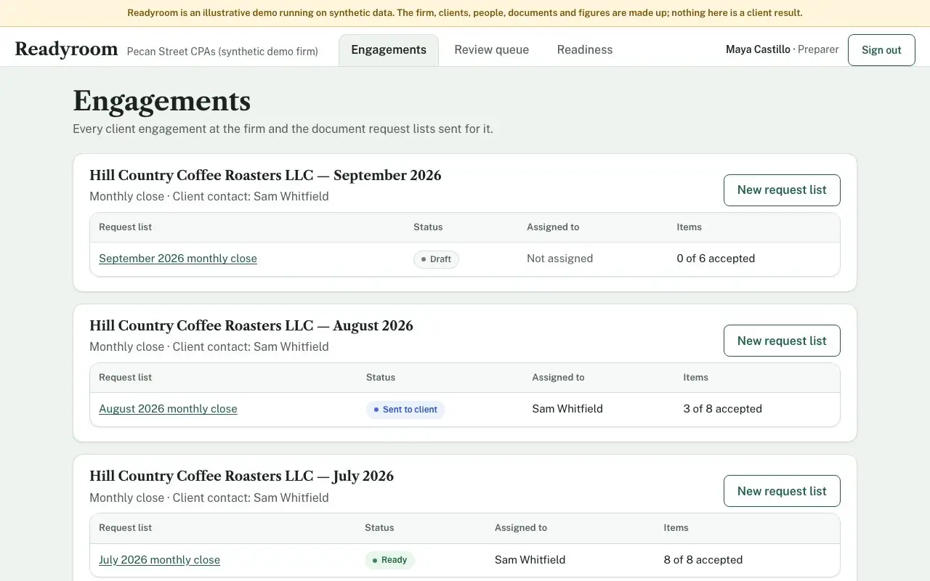Click the Draft status badge

point(436,259)
